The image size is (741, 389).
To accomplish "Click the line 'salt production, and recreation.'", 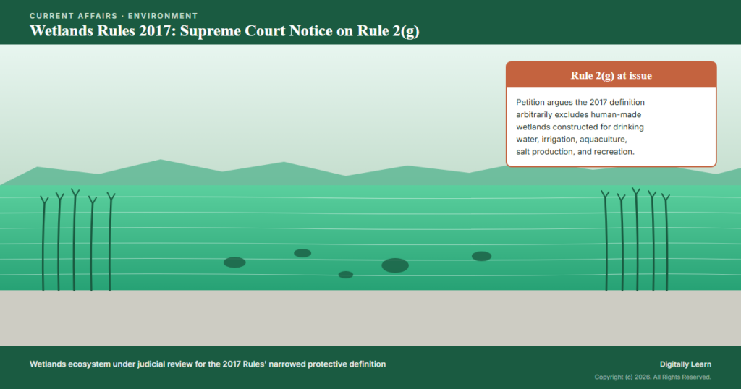I will tap(575, 152).
